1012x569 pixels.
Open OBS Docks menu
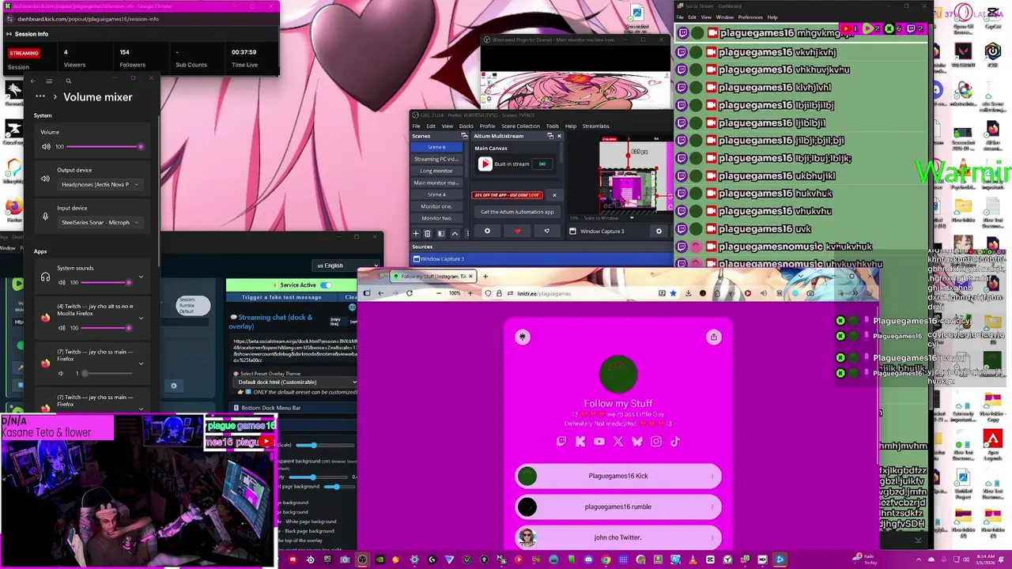coord(466,126)
